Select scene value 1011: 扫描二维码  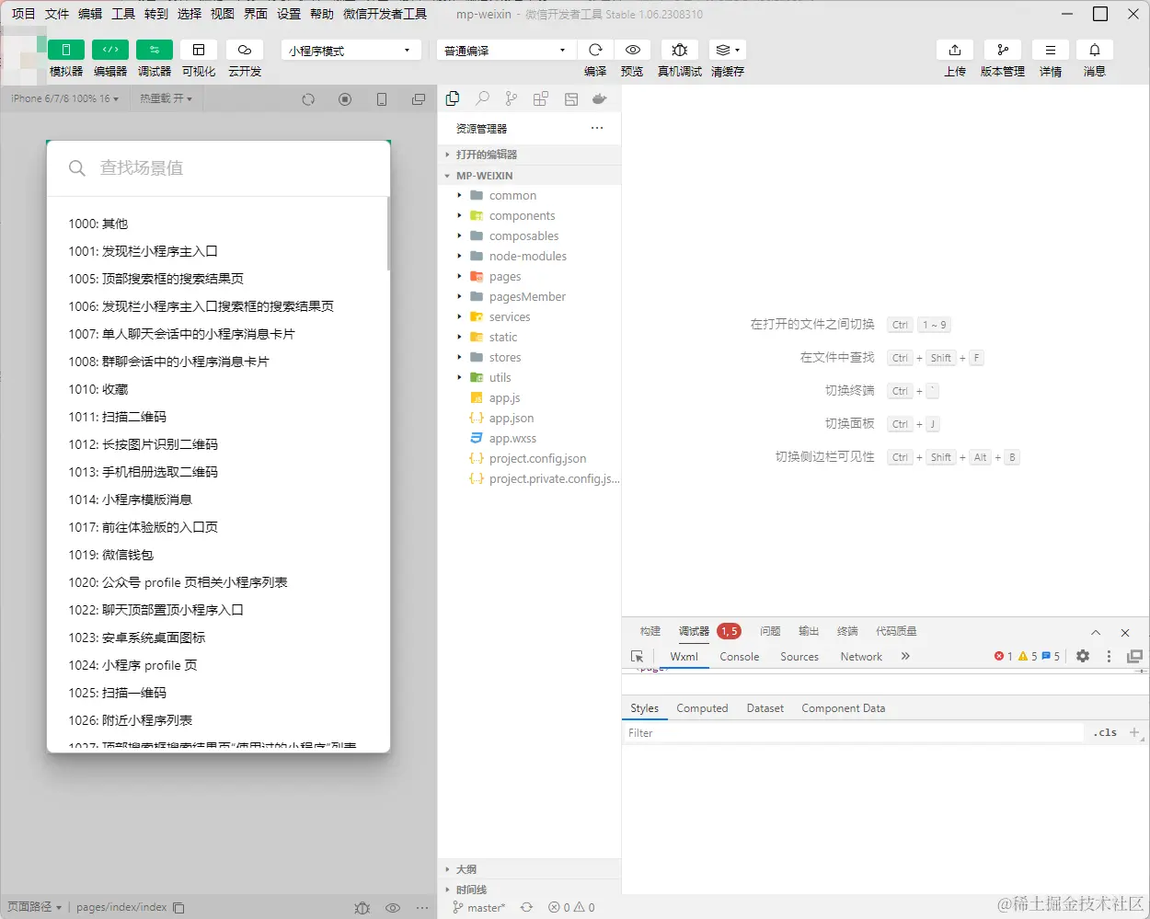tap(117, 417)
